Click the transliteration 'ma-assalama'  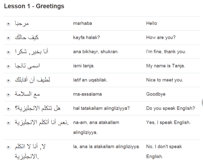[x=88, y=94]
